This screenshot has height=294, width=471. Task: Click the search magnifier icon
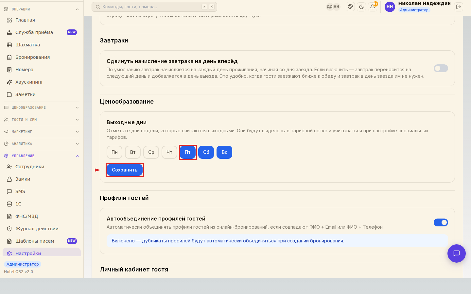coord(97,7)
